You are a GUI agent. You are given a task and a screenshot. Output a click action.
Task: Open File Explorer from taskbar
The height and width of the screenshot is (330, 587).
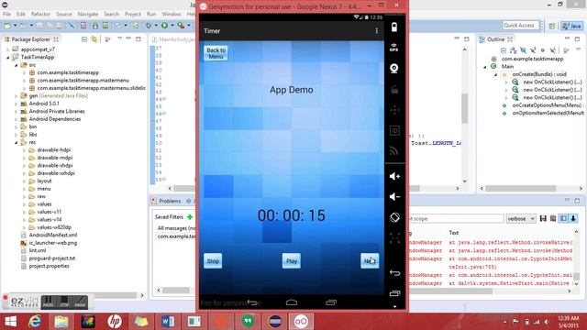(61, 322)
